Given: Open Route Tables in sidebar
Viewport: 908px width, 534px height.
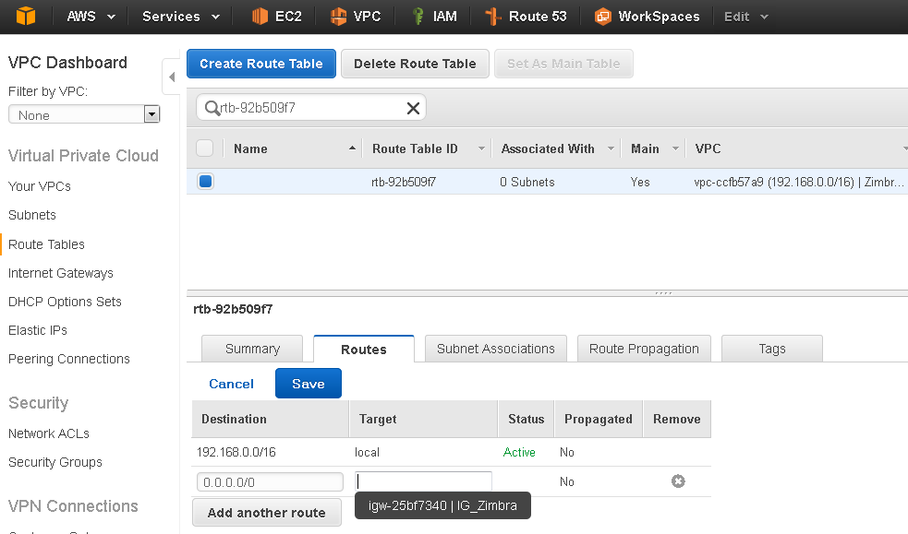Looking at the screenshot, I should click(x=46, y=244).
